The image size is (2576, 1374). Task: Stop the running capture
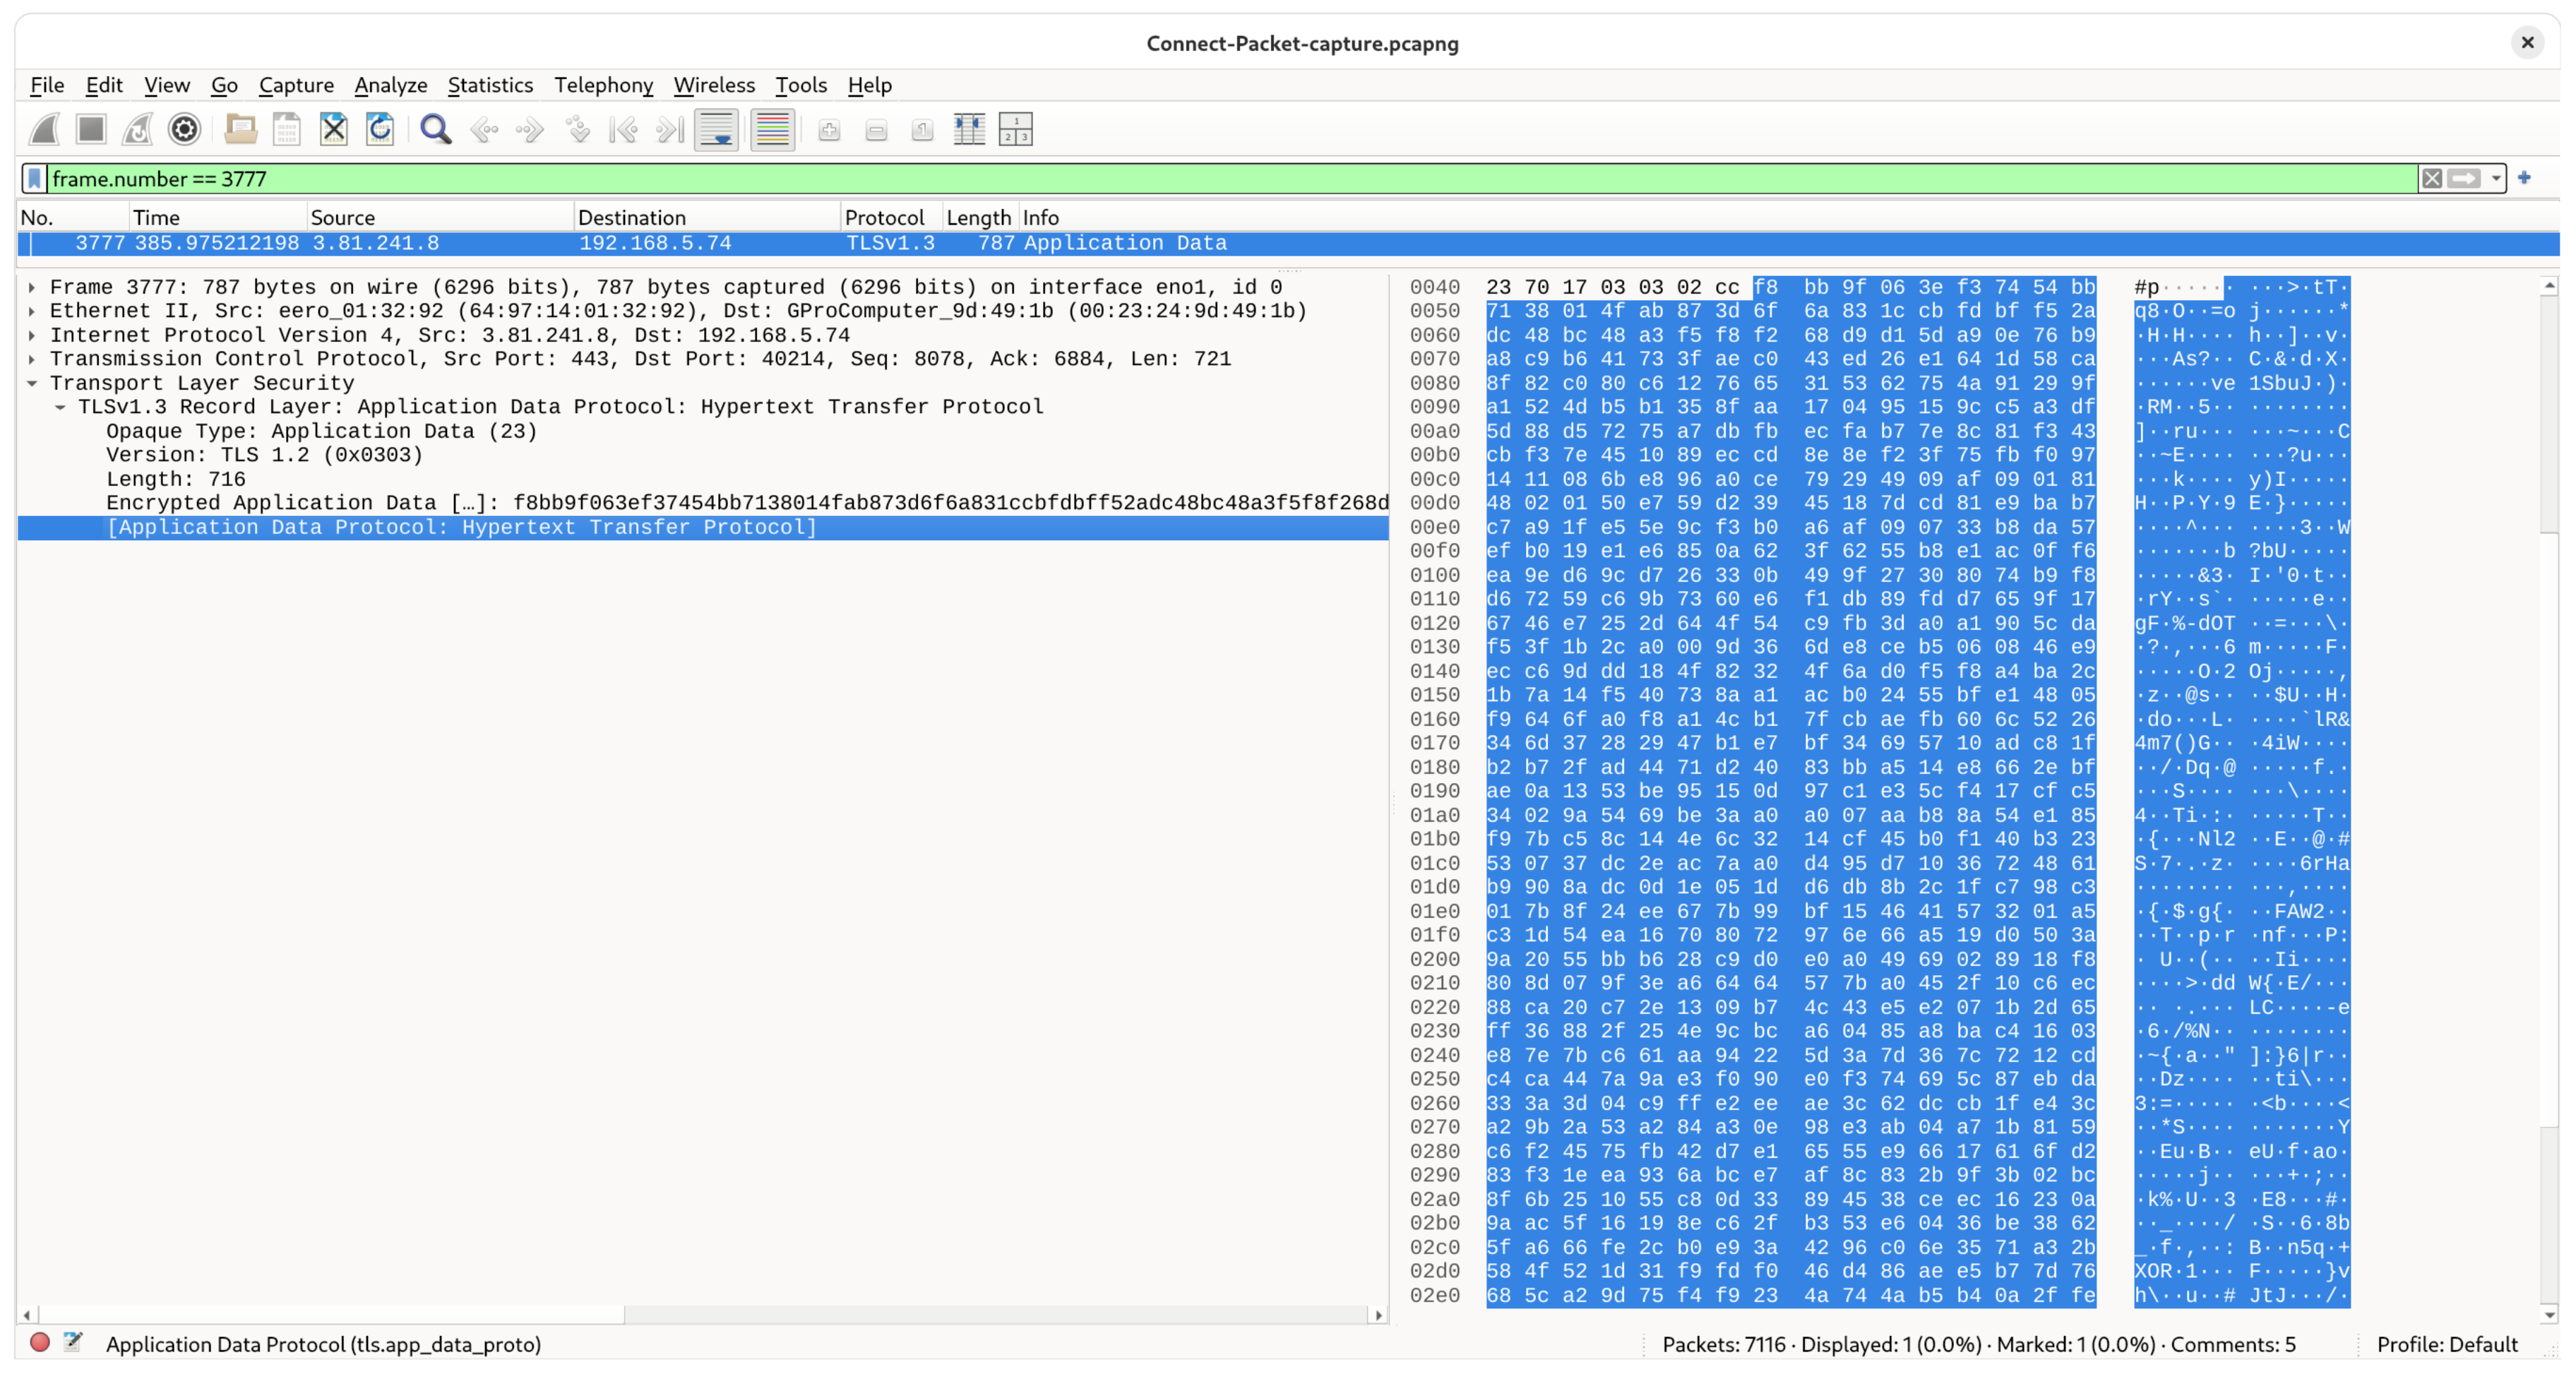(91, 129)
